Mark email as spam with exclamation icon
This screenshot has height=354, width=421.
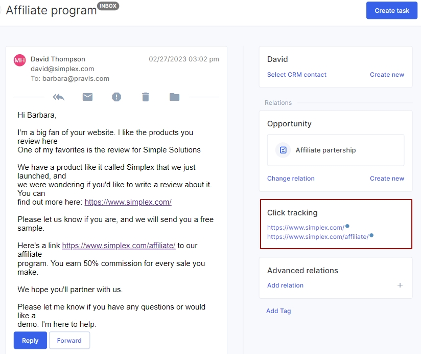pos(116,97)
